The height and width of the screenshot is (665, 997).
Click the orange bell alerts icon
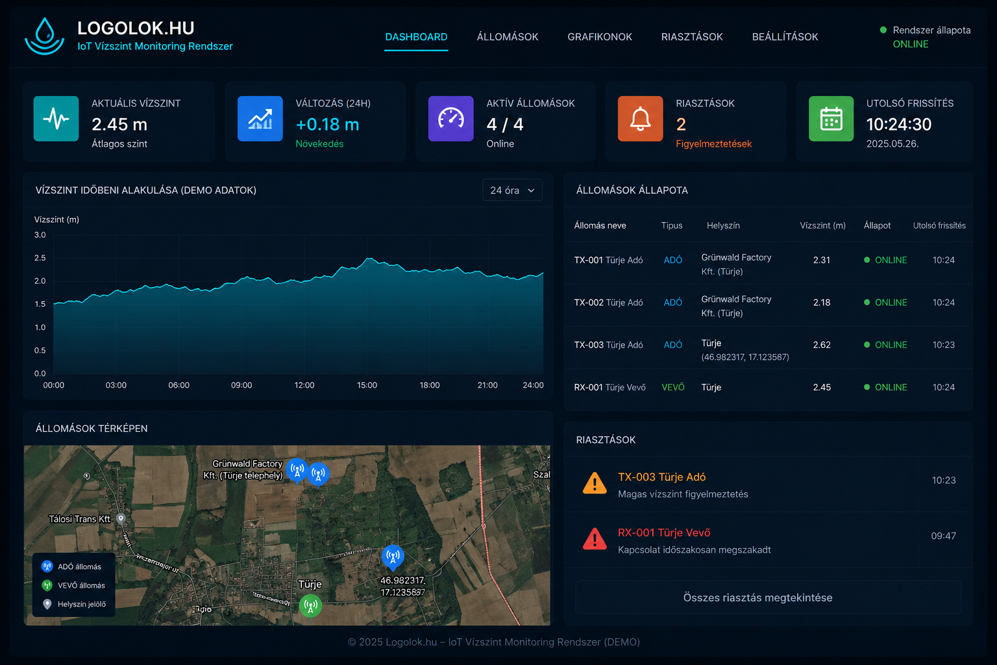tap(641, 119)
